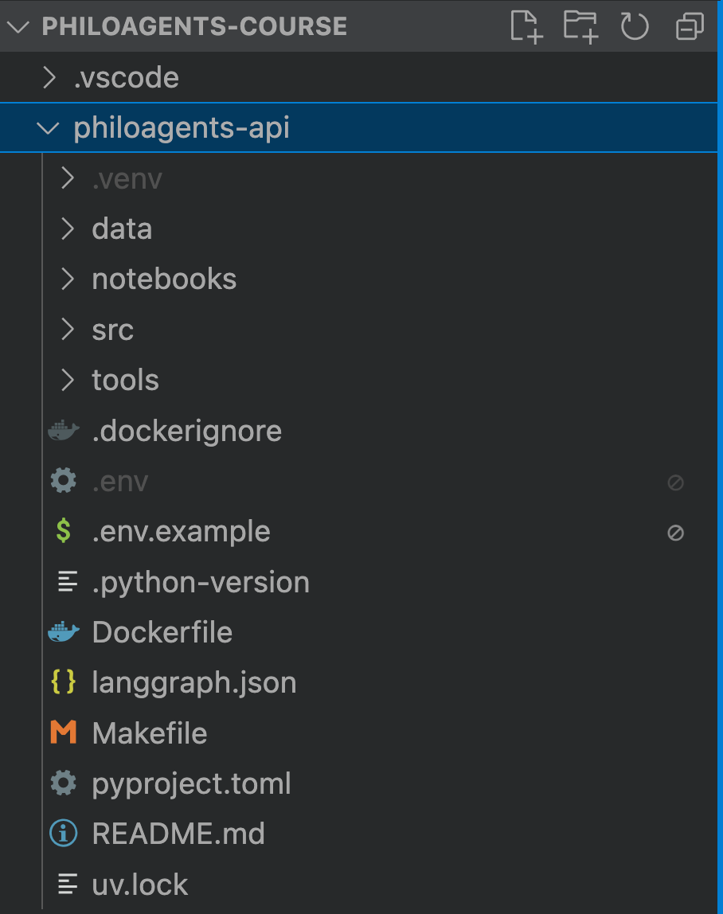This screenshot has width=723, height=914.
Task: Click the New Folder icon
Action: point(580,26)
